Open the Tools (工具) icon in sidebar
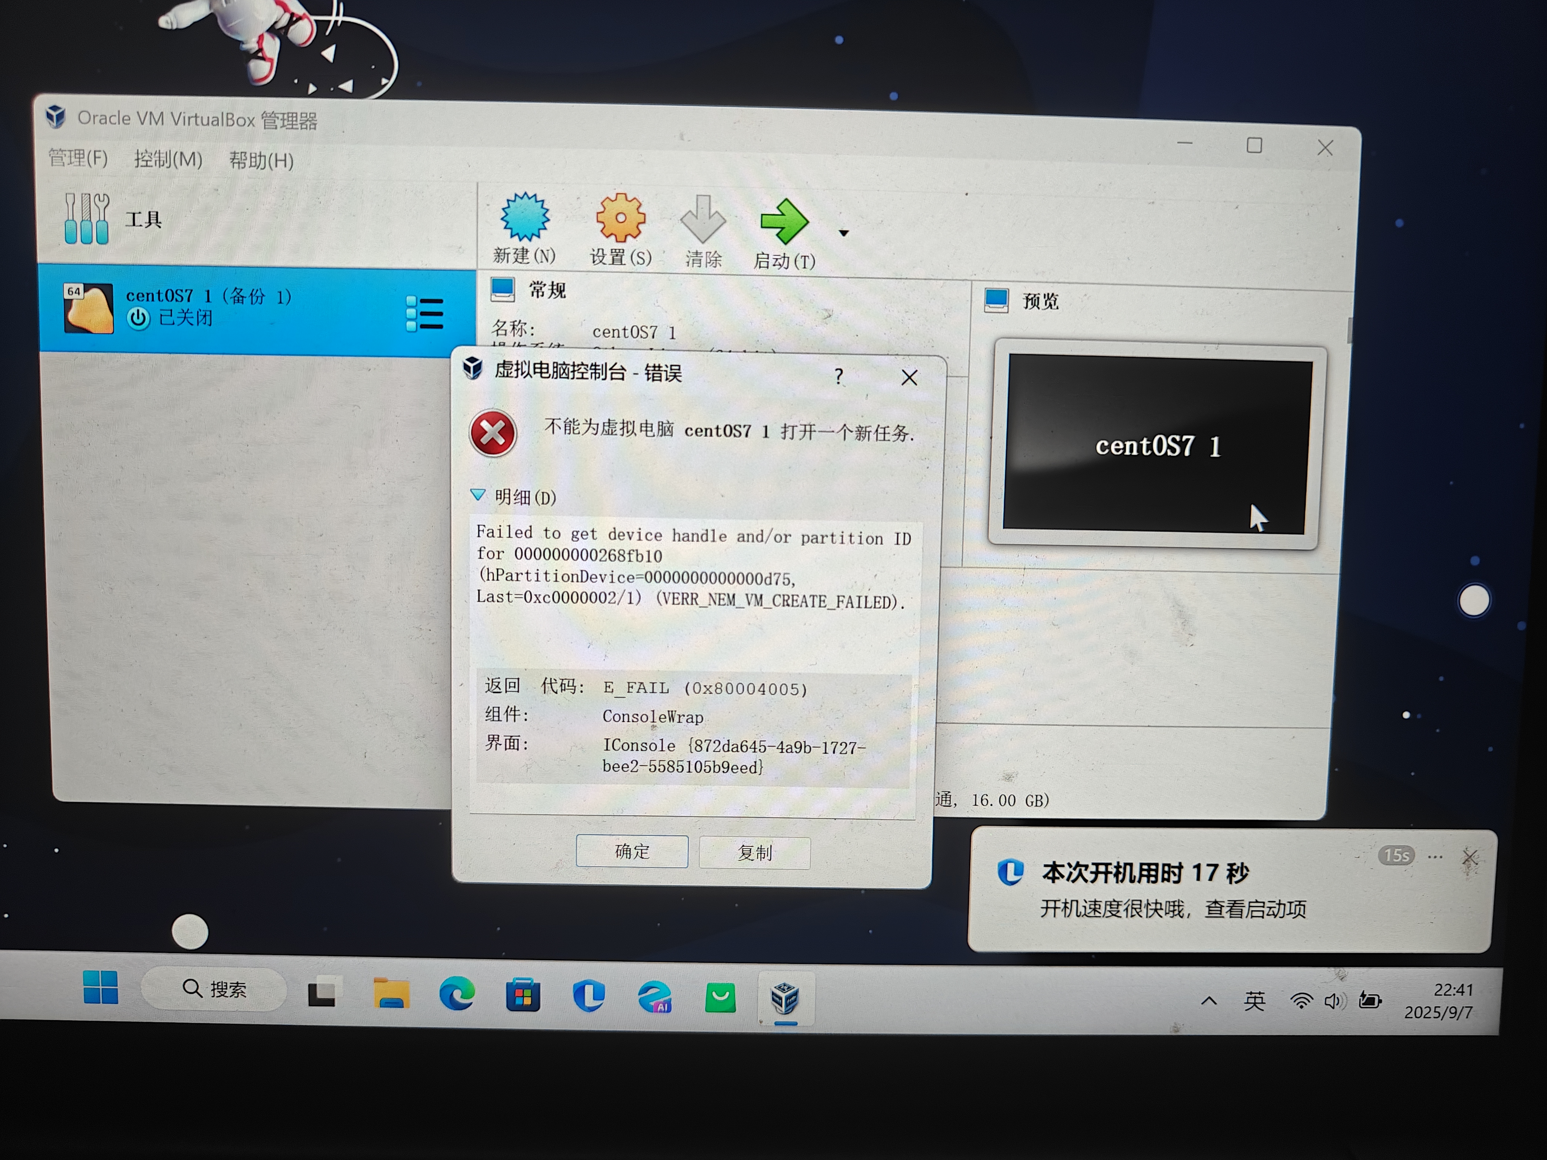Screen dimensions: 1547x1160 click(87, 219)
